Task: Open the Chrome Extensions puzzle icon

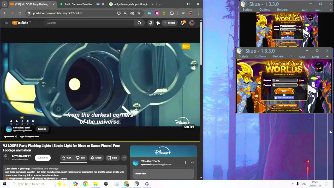Action: tap(172, 13)
